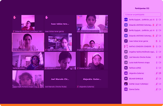This screenshot has width=163, height=106.
Task: Click the DD avatar for Danna Dasha
Action: (x=126, y=89)
